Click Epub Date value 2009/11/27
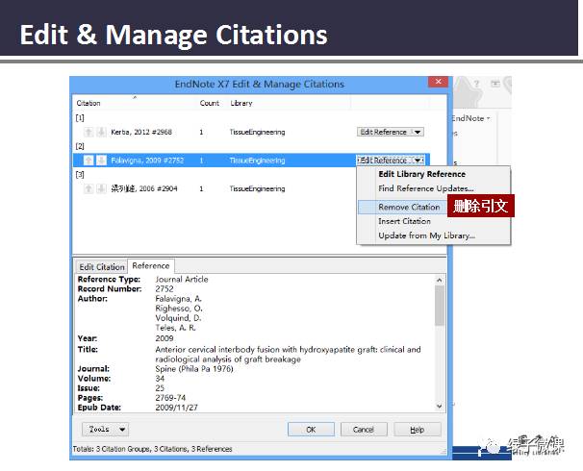 coord(176,408)
